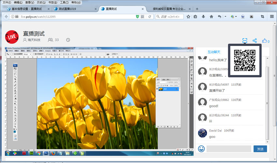The image size is (277, 163).
Task: Click the browser home icon
Action: pos(211,17)
